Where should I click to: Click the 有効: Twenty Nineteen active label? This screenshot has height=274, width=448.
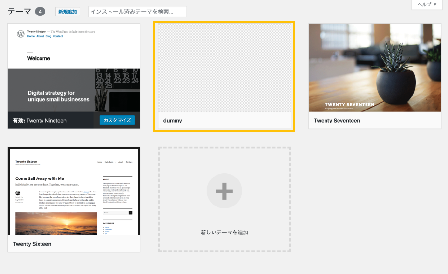click(46, 120)
